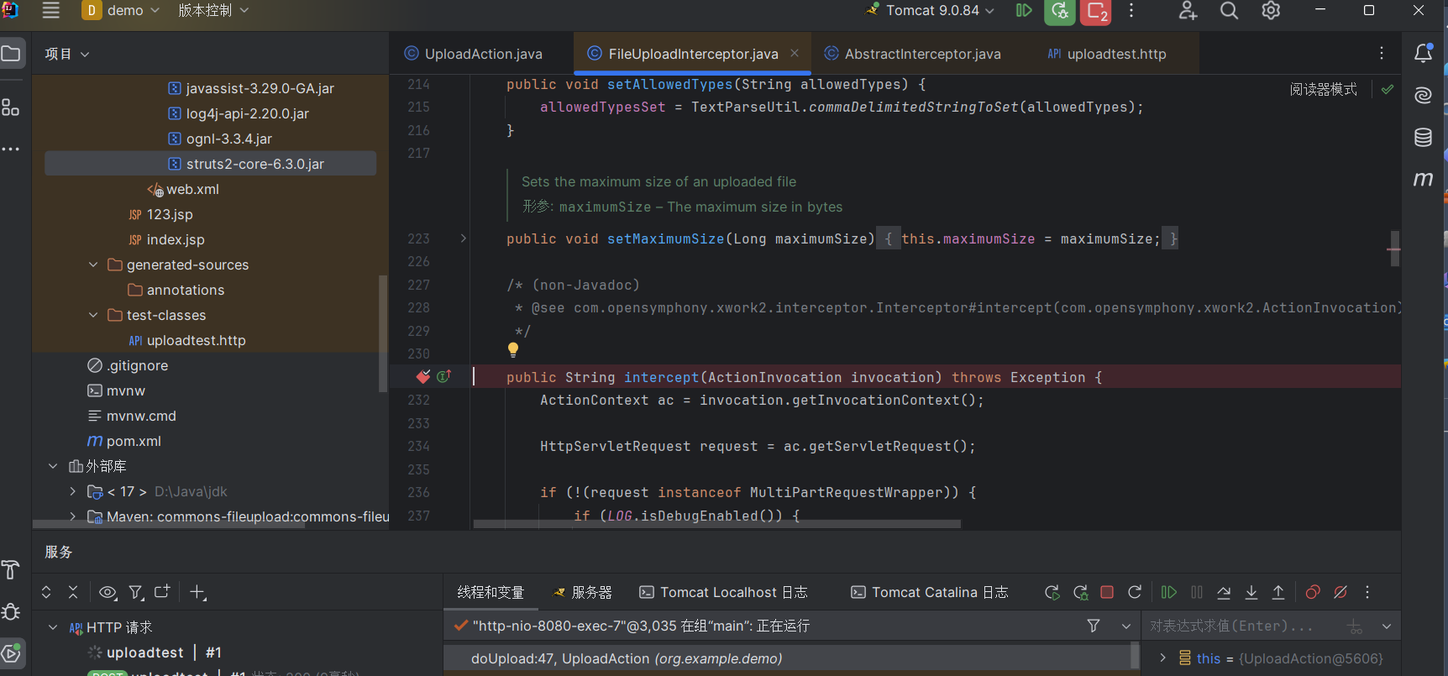Open the Services filter funnel icon
The width and height of the screenshot is (1448, 676).
tap(136, 592)
